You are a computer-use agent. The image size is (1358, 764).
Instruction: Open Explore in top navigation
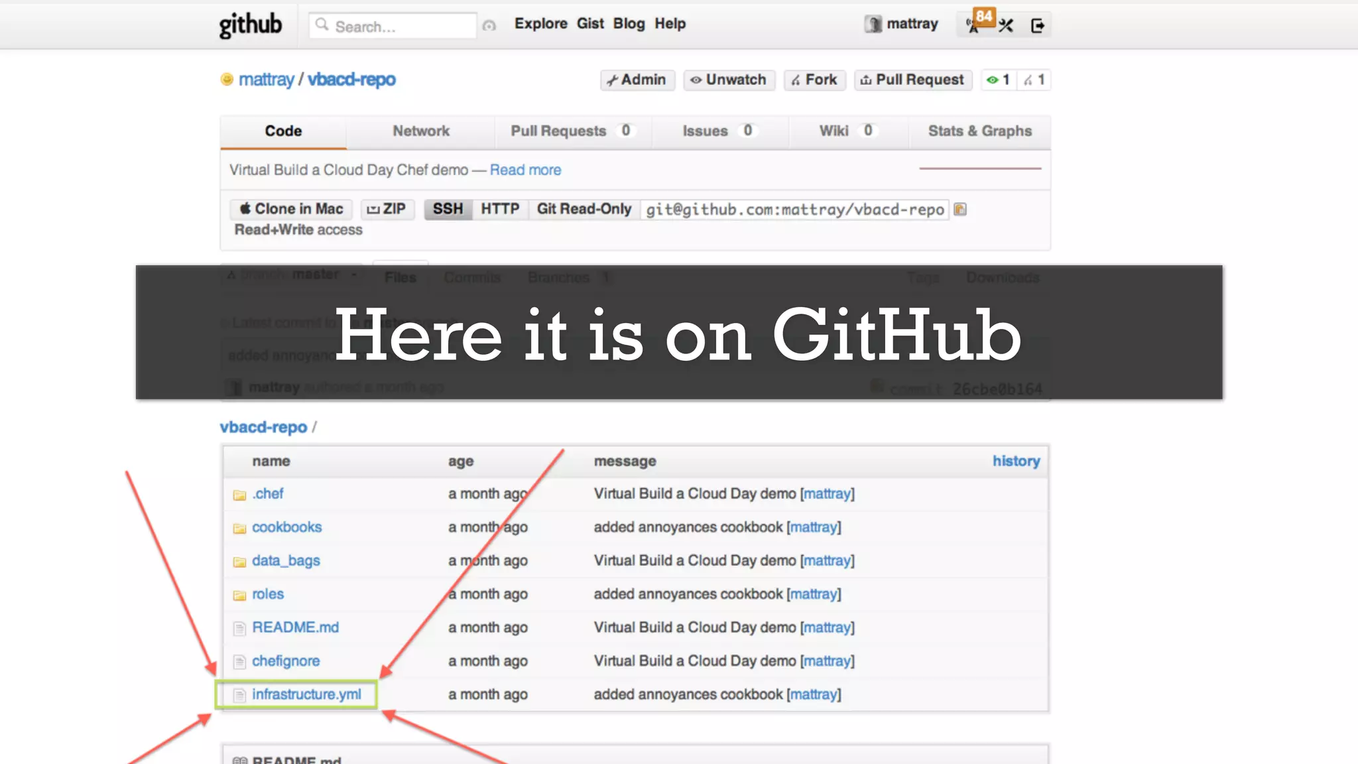click(541, 24)
